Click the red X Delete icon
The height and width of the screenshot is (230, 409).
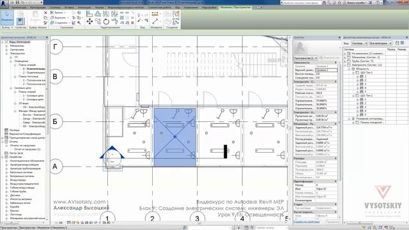pos(132,23)
